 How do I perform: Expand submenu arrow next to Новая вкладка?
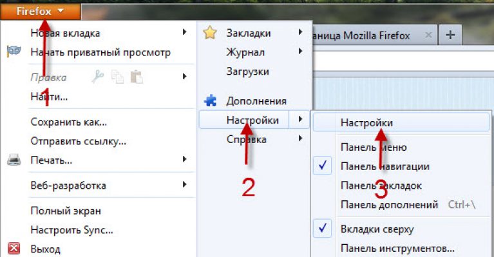(x=185, y=32)
